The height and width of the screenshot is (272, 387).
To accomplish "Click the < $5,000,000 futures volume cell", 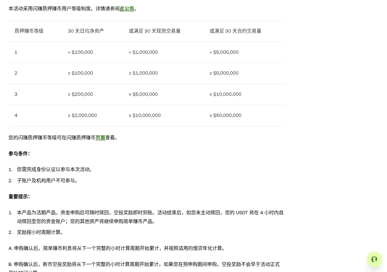I will 224,52.
